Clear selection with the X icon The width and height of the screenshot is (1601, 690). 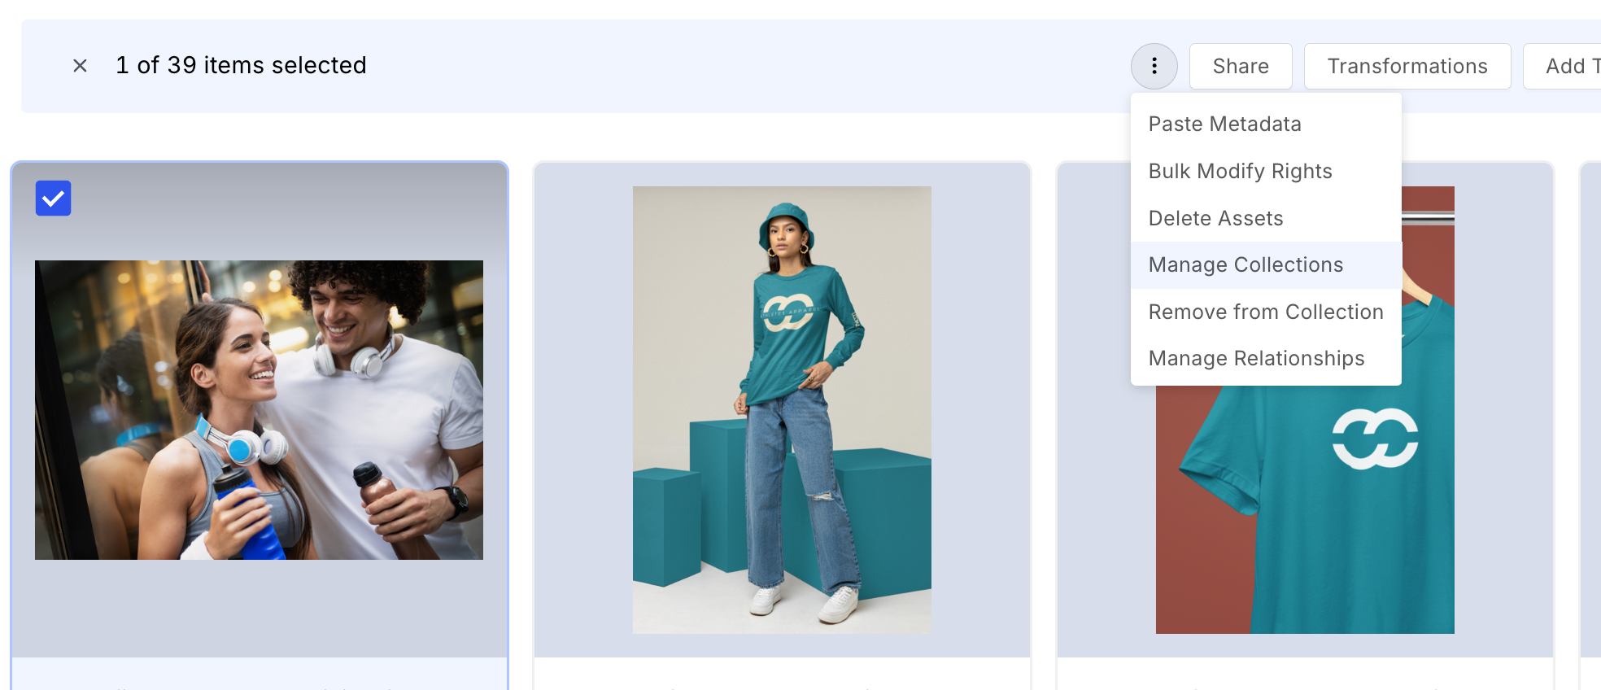click(x=80, y=66)
